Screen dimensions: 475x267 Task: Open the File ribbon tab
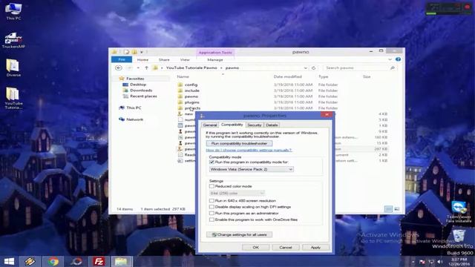tap(122, 59)
